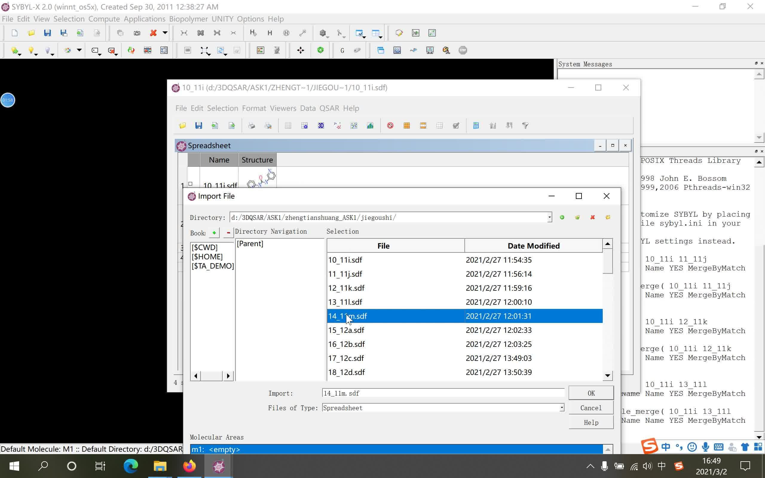Click the Compute menu in SYBYL
Screen dimensions: 765x478
pos(103,19)
